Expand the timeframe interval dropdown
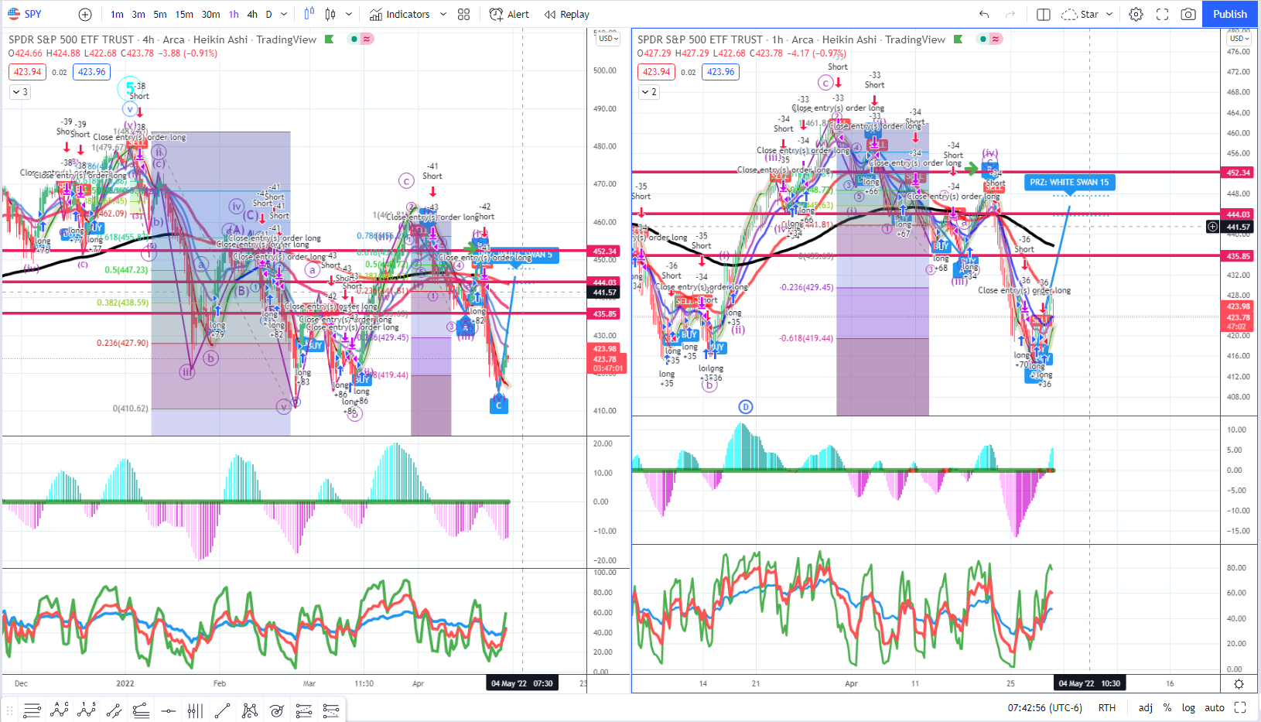 284,14
